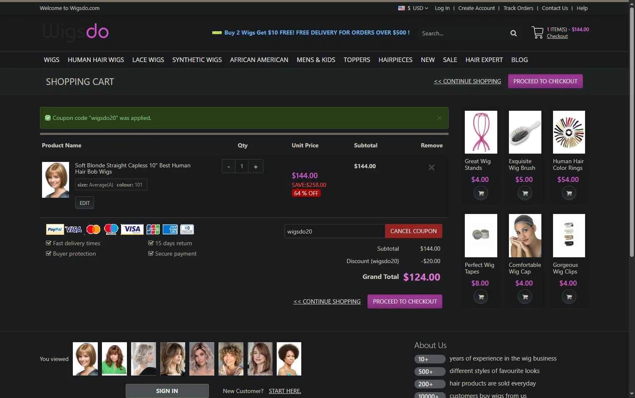
Task: Open viewed wig thumbnail with green top
Action: tap(114, 359)
